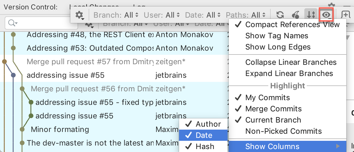The height and width of the screenshot is (152, 354).
Task: Toggle My Commits highlight
Action: (x=288, y=98)
